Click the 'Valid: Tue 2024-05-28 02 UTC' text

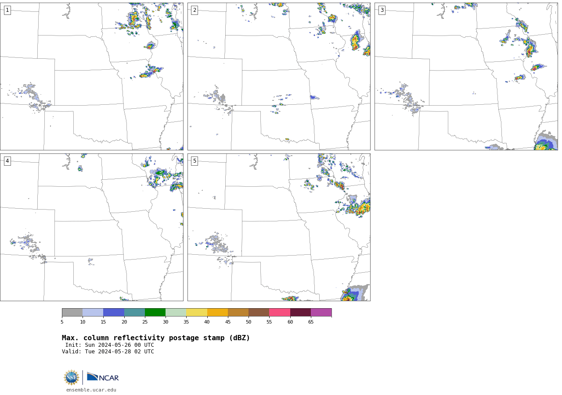coord(108,352)
